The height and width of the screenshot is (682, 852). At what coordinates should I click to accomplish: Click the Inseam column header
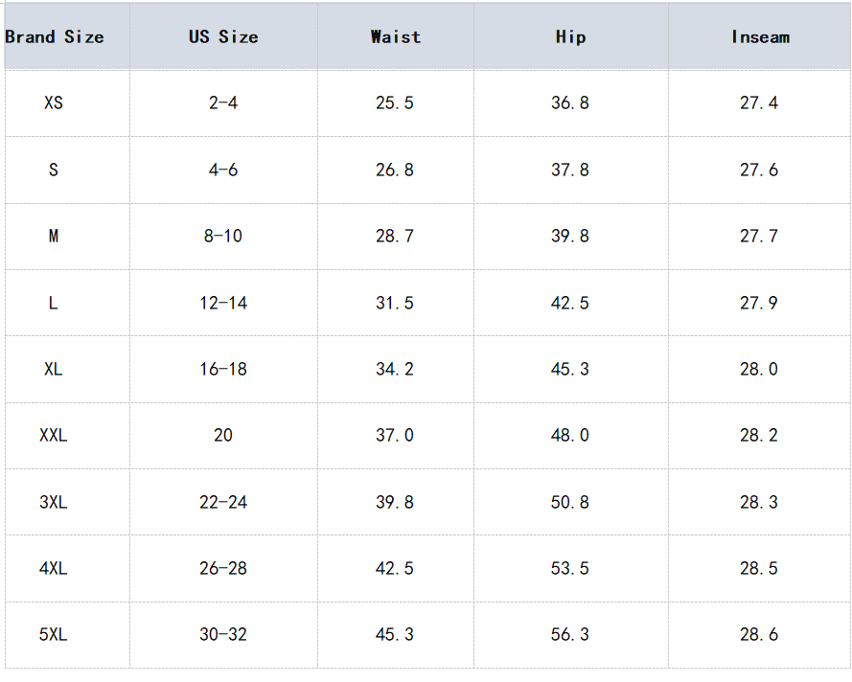(x=759, y=37)
